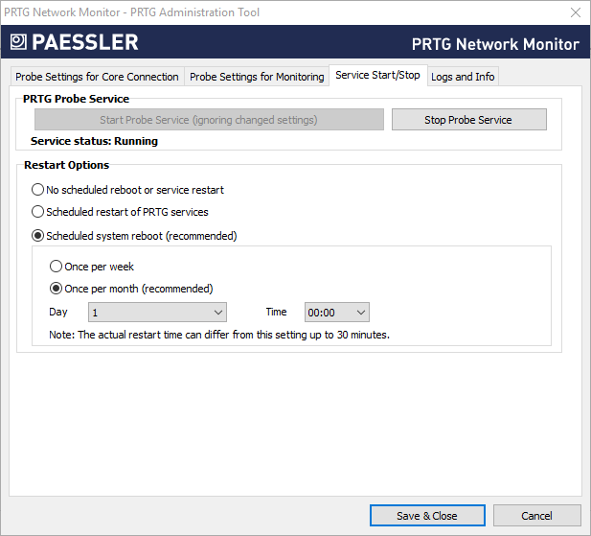The image size is (591, 536).
Task: Pick the 'Once per week' option
Action: click(56, 267)
